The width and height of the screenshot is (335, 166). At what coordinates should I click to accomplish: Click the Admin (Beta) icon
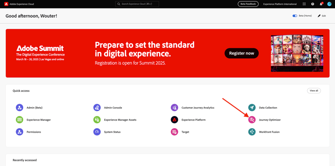20,107
